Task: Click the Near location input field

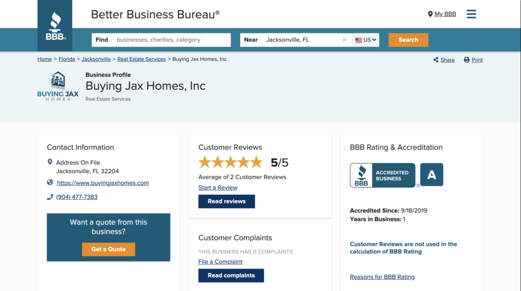Action: point(300,40)
